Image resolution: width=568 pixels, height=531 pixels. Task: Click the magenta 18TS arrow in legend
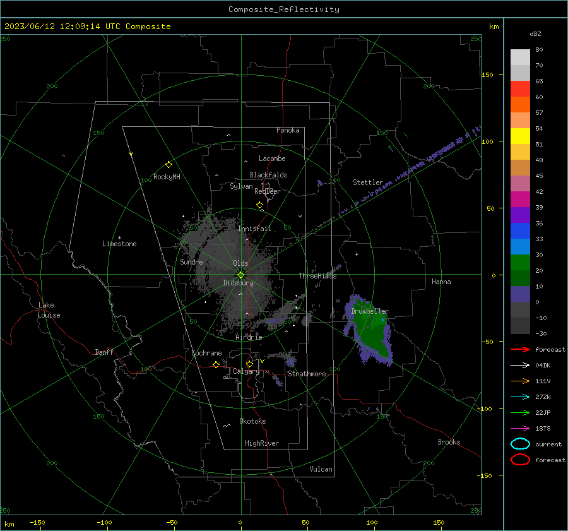pos(520,429)
